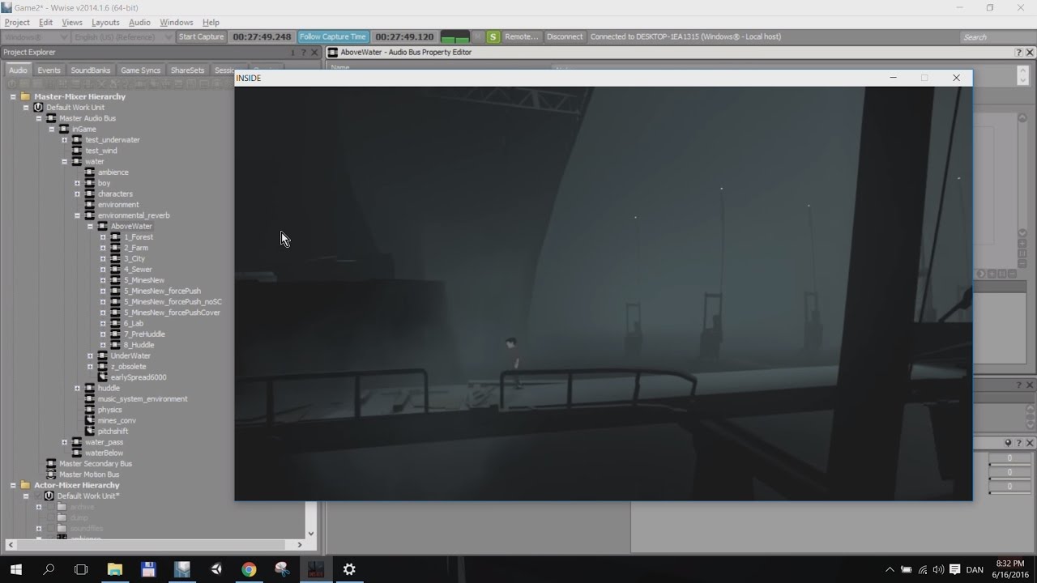Viewport: 1037px width, 583px height.
Task: Open File Explorer from the taskbar
Action: (114, 569)
